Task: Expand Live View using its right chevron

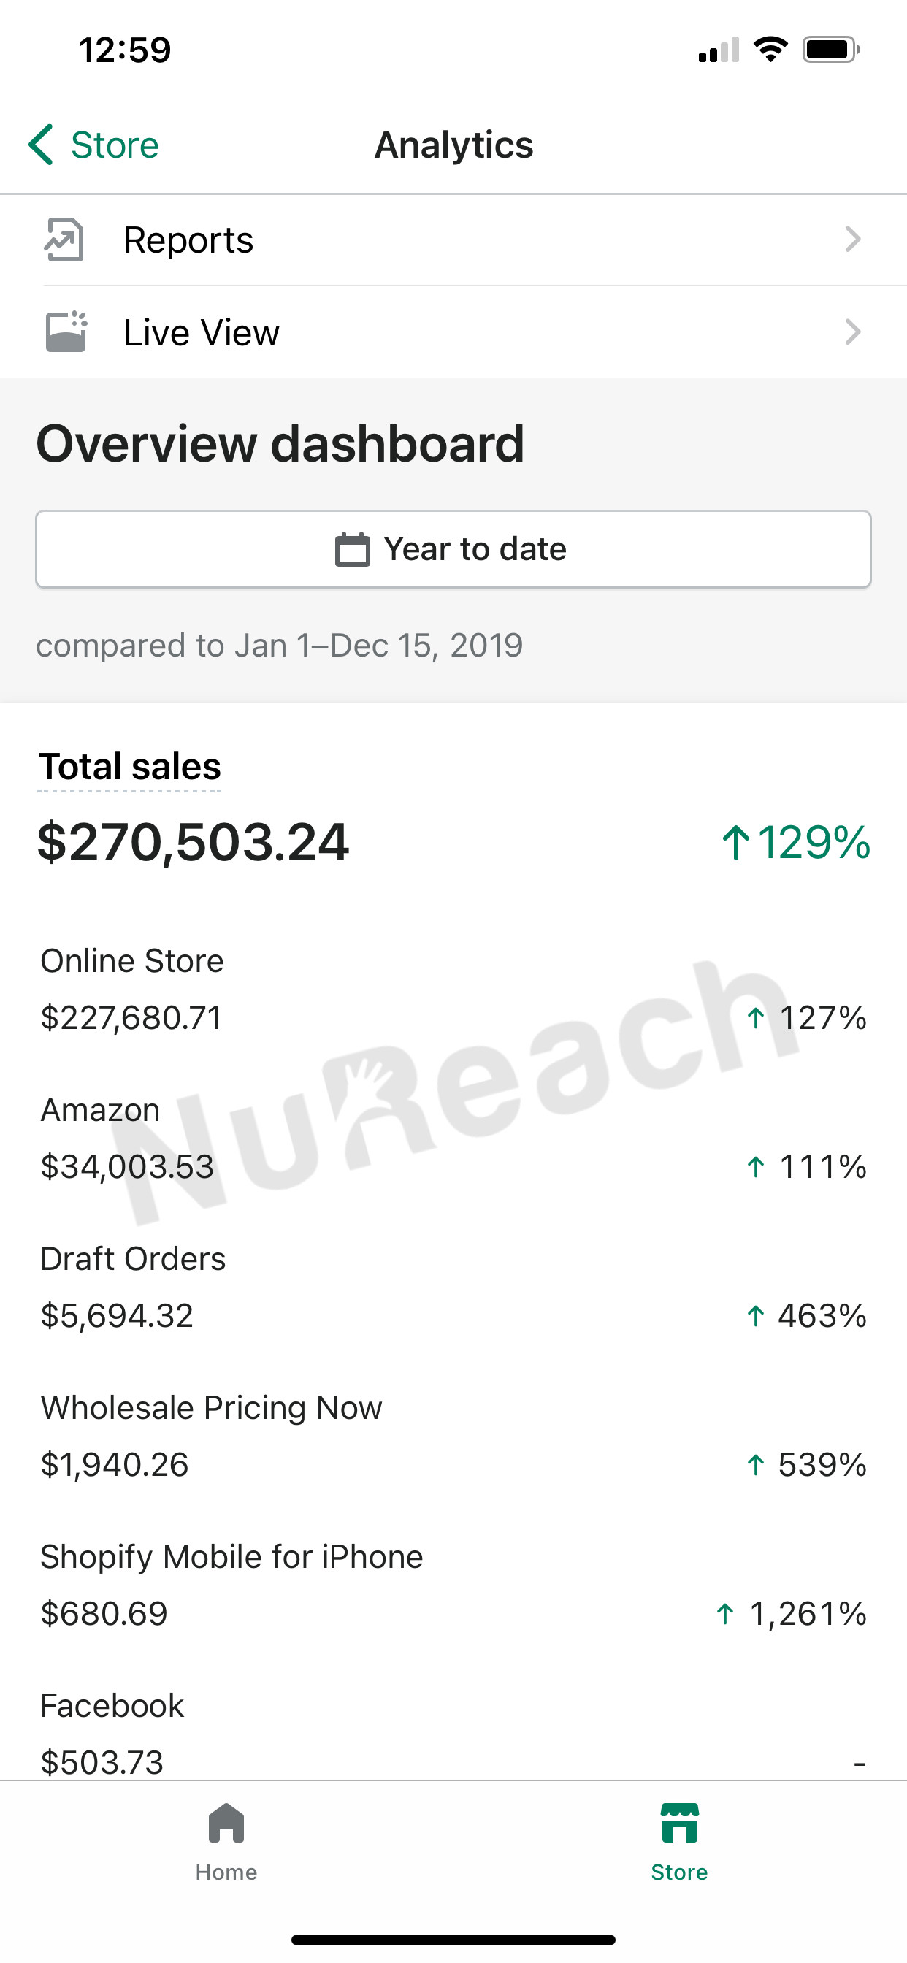Action: tap(853, 332)
